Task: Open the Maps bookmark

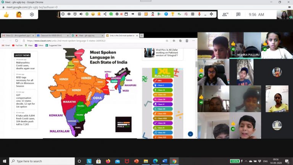Action: [x=29, y=45]
